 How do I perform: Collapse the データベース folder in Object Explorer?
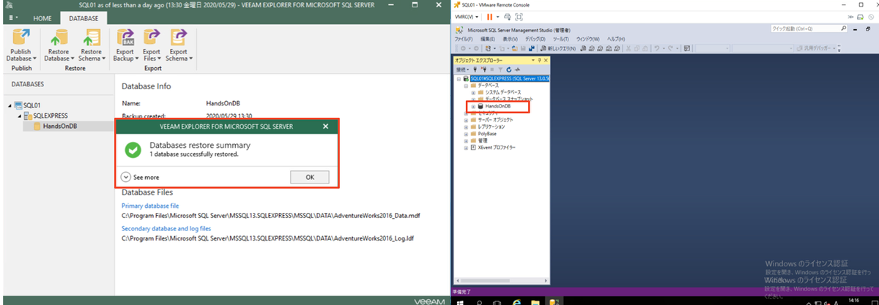click(x=465, y=85)
